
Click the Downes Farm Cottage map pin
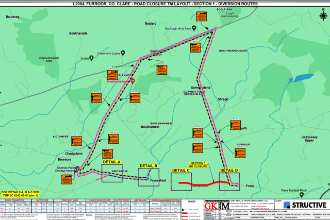77,168
